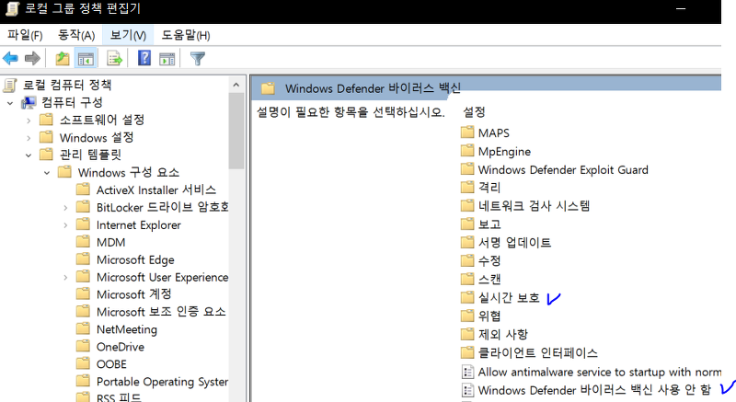
Task: Select Microsoft Edge in tree
Action: [x=135, y=259]
